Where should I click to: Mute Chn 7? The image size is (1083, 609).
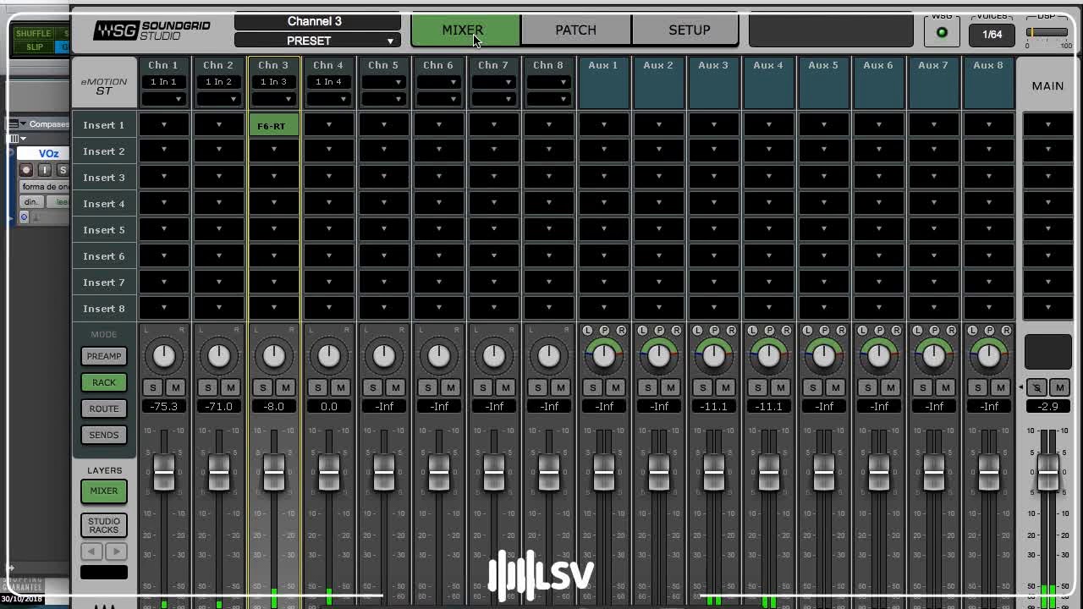tap(505, 387)
